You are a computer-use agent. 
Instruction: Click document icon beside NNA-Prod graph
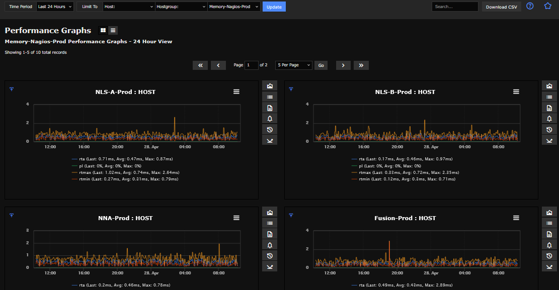pyautogui.click(x=270, y=234)
